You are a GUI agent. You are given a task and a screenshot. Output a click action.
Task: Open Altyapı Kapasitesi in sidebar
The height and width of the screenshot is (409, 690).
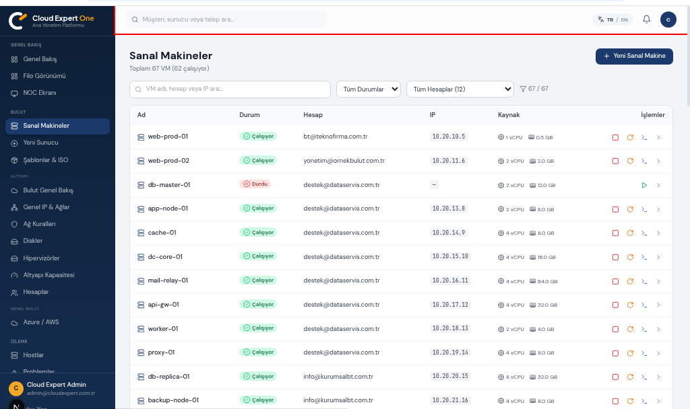click(x=57, y=275)
